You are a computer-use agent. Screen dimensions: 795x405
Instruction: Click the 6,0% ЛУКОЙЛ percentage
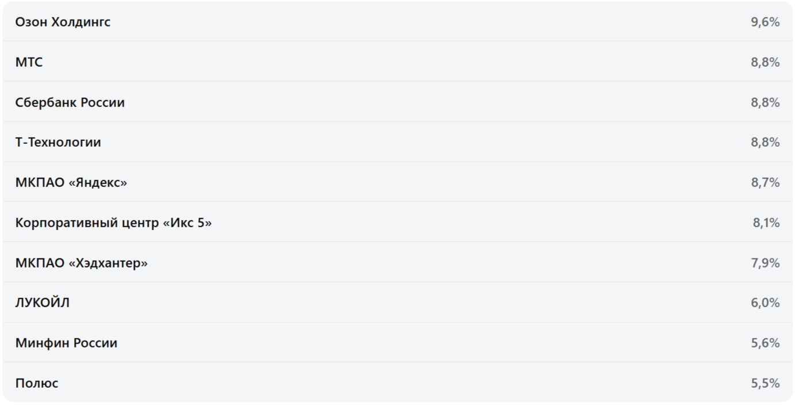(x=765, y=303)
